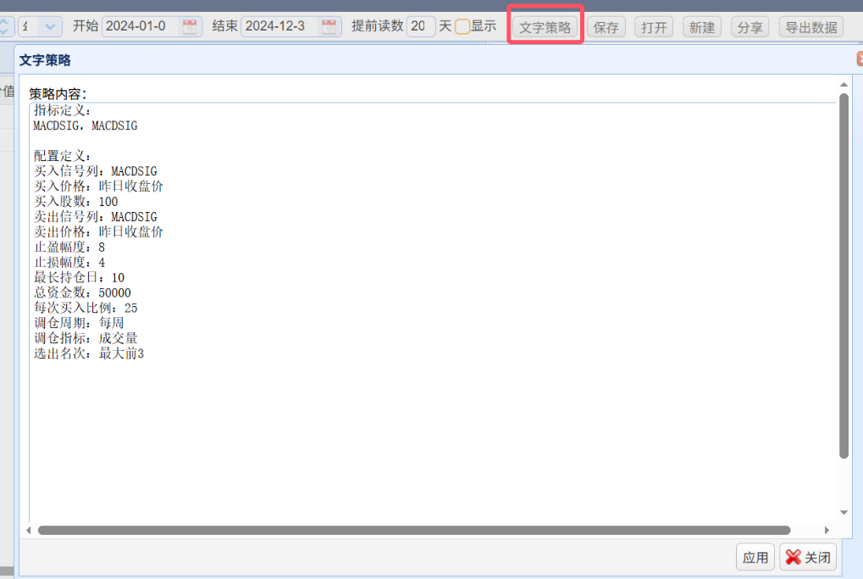This screenshot has width=863, height=579.
Task: Click the scroll down arrow of dialog
Action: [844, 512]
